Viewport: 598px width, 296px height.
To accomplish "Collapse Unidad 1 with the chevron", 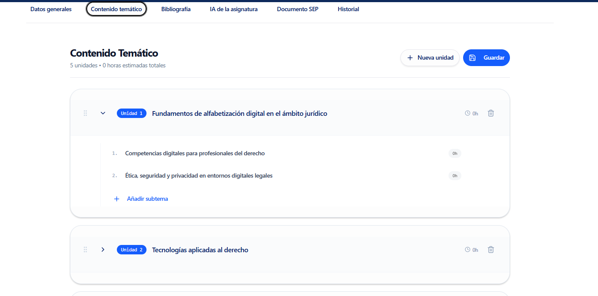I will pos(103,113).
